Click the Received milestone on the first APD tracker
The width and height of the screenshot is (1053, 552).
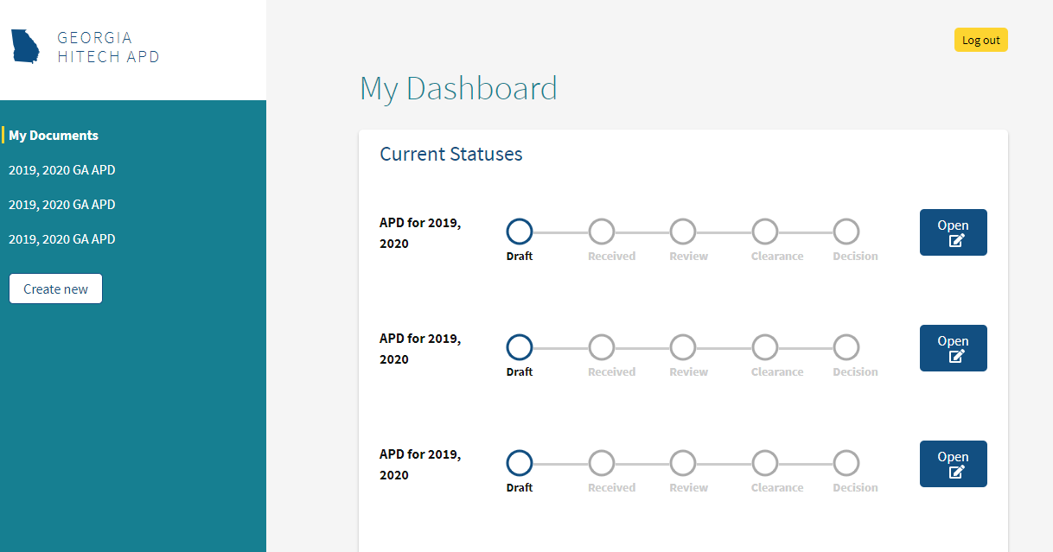[602, 231]
